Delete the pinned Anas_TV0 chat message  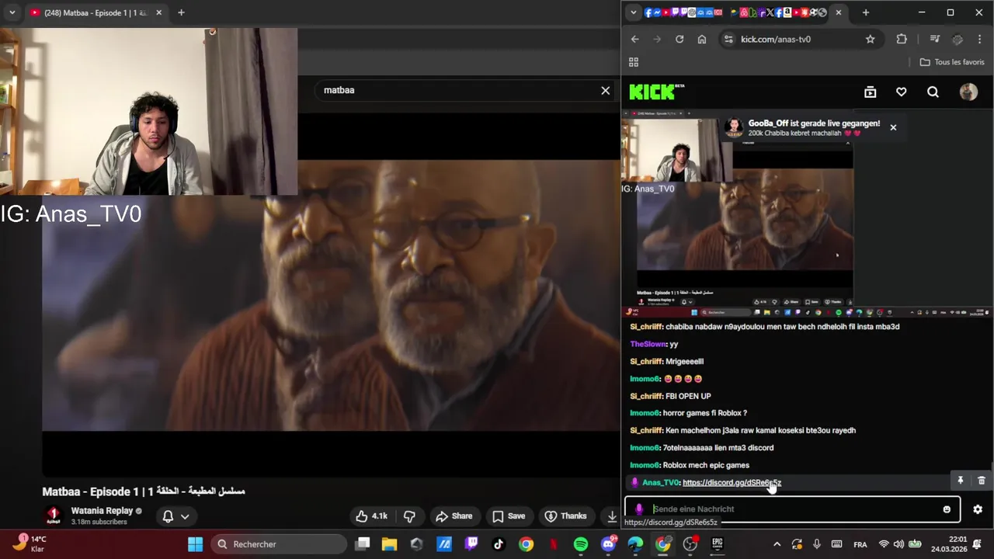point(982,481)
